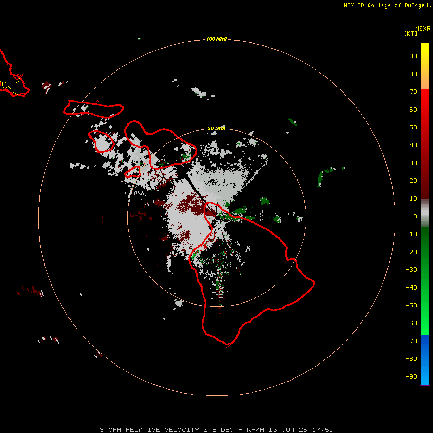The width and height of the screenshot is (433, 433).
Task: Click the positive 70 knot scale label
Action: pyautogui.click(x=413, y=92)
